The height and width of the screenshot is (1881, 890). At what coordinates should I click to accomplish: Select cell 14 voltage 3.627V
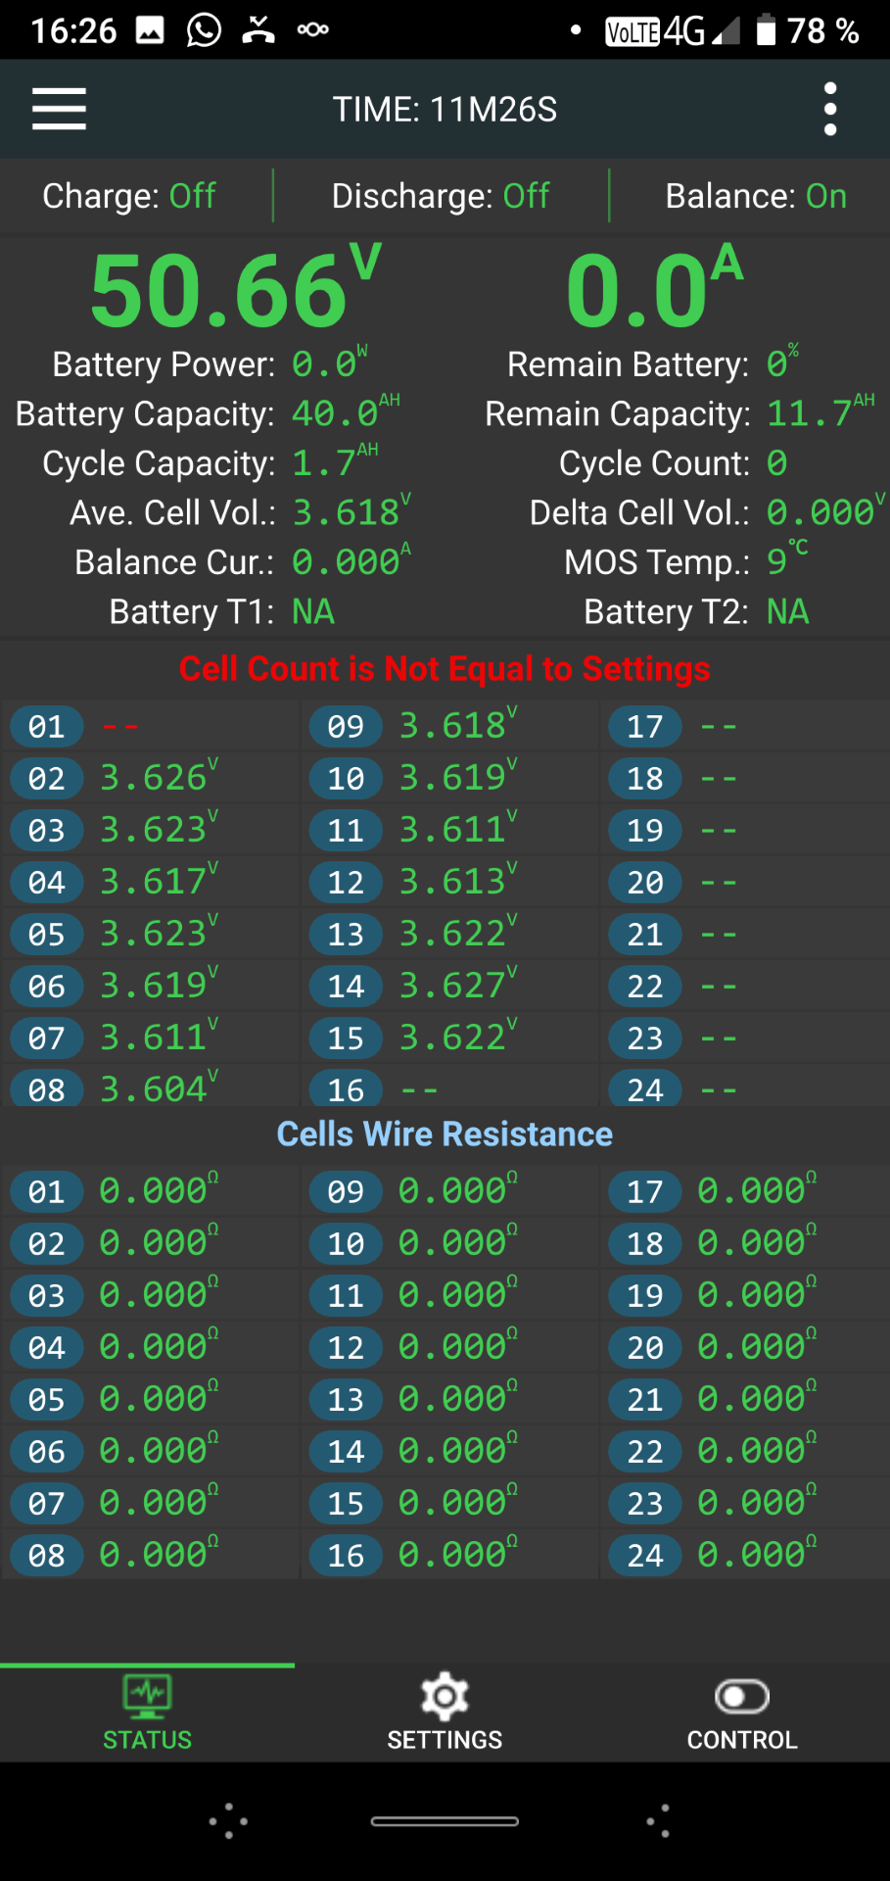point(456,985)
